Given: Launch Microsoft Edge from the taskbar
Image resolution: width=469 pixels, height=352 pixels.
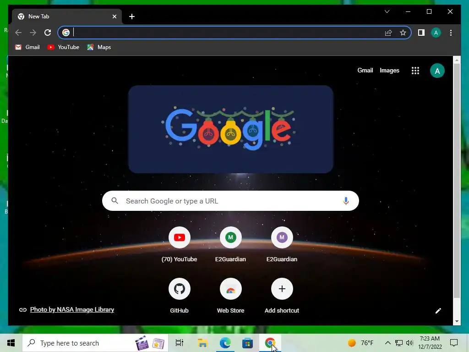Looking at the screenshot, I should coord(225,343).
